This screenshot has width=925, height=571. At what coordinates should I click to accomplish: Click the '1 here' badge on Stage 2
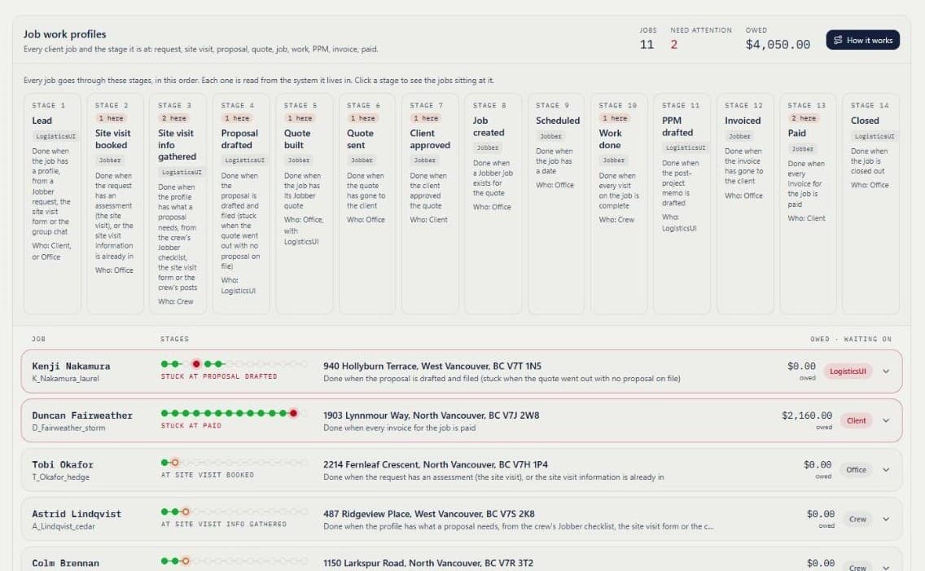[x=111, y=118]
